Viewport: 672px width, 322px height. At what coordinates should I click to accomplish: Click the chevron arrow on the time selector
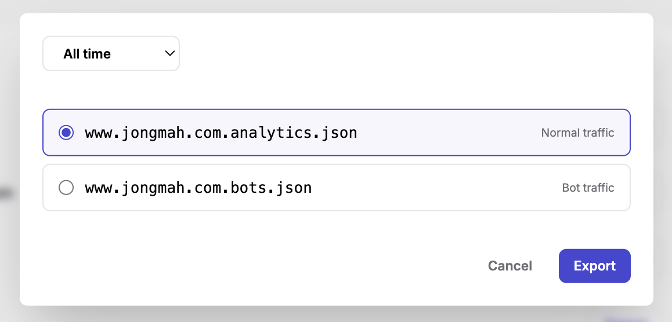170,53
